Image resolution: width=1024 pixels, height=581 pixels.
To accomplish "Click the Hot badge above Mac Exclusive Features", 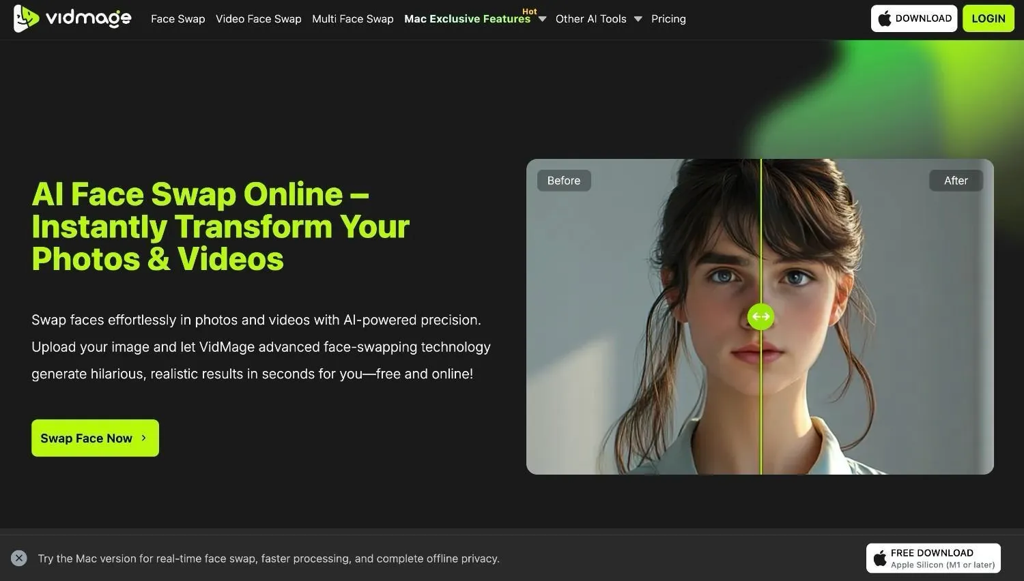I will tap(530, 12).
